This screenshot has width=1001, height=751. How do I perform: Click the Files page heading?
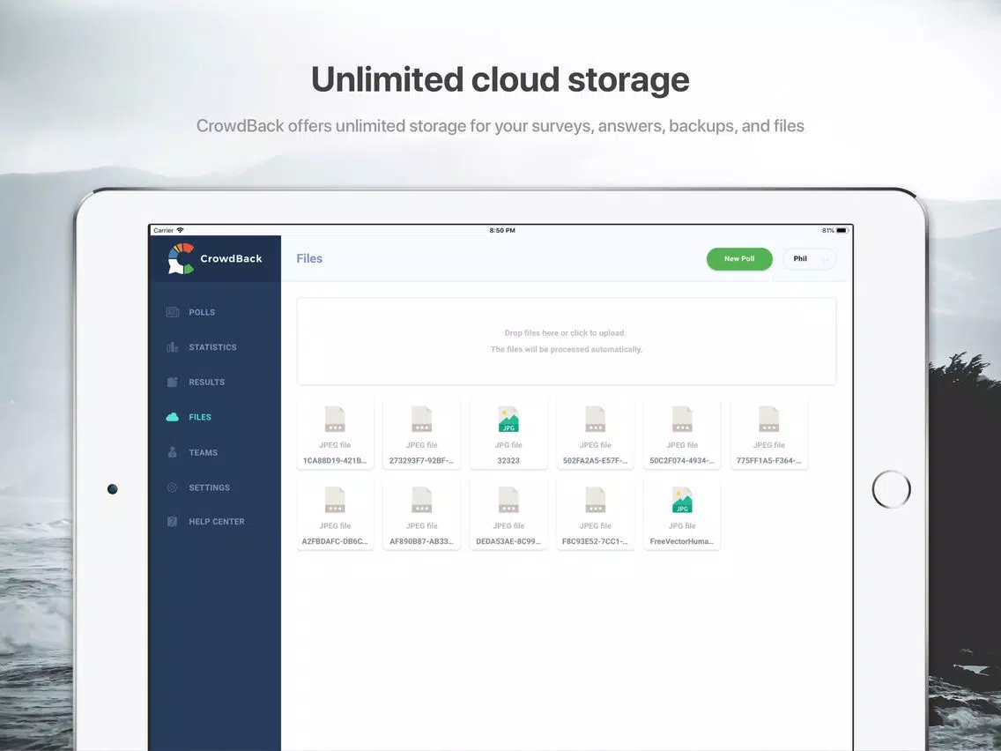[309, 258]
